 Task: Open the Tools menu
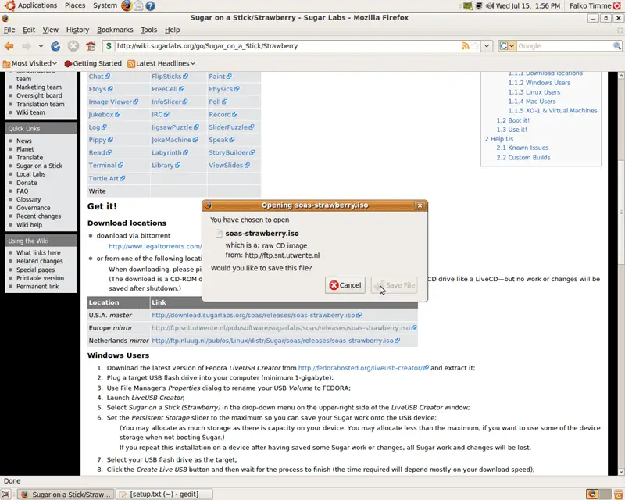[x=148, y=30]
